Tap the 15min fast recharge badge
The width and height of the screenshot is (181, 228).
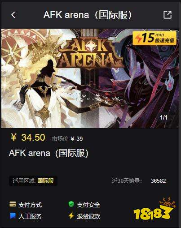(155, 38)
